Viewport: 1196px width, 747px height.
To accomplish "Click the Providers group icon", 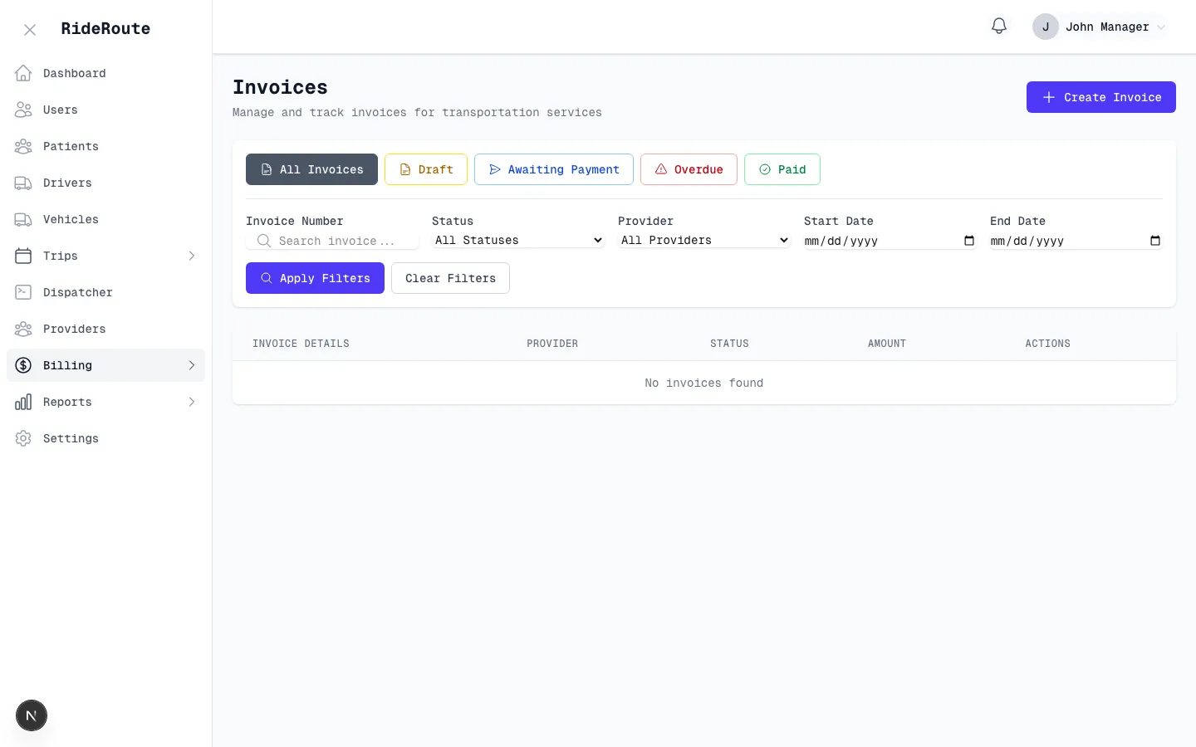I will point(23,329).
